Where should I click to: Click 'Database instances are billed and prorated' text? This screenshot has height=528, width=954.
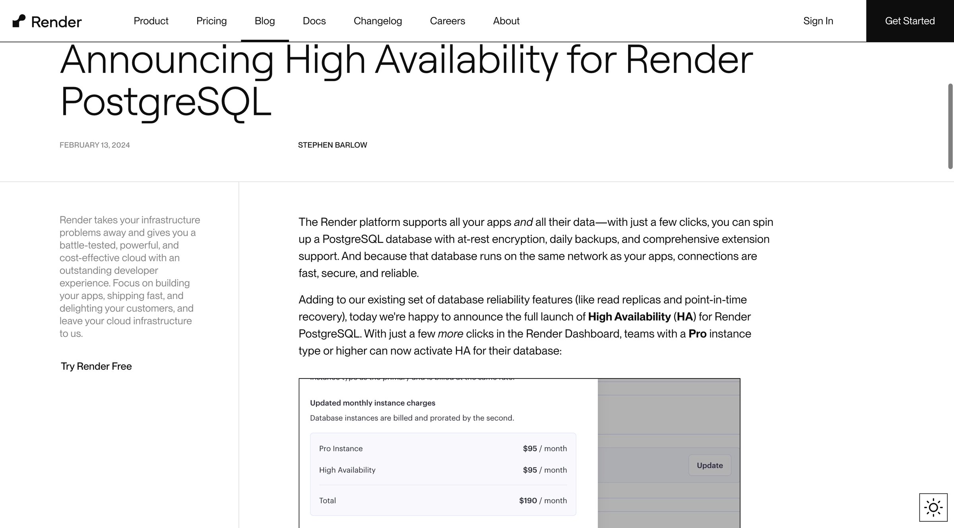(x=412, y=418)
